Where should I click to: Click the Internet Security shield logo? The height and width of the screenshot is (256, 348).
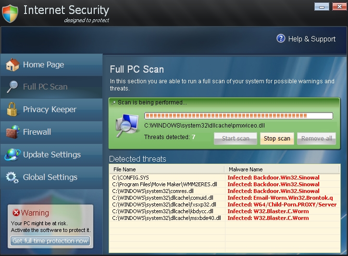[10, 13]
